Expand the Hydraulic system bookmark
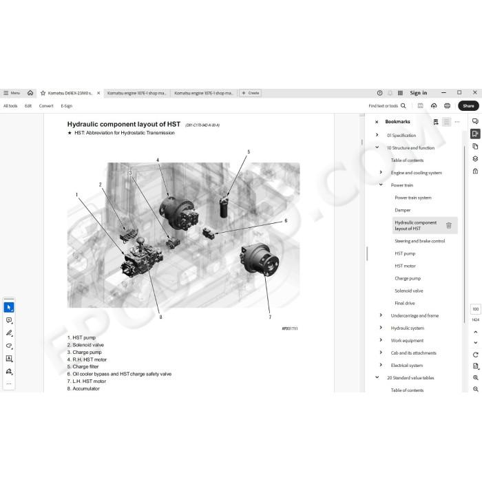The image size is (482, 482). point(381,327)
